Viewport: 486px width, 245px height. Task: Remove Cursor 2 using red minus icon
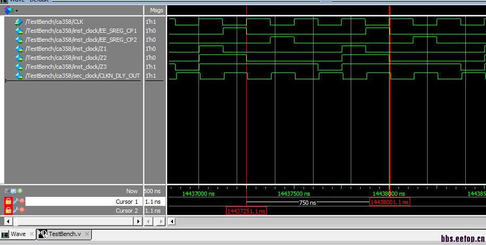[22, 211]
